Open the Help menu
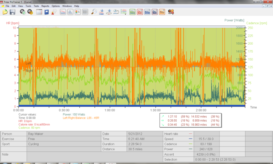 pyautogui.click(x=77, y=6)
